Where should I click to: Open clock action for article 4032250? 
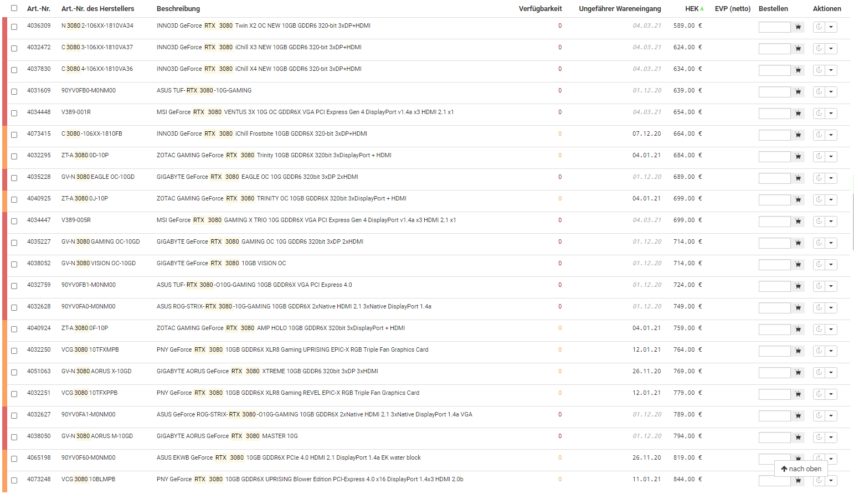(x=819, y=351)
